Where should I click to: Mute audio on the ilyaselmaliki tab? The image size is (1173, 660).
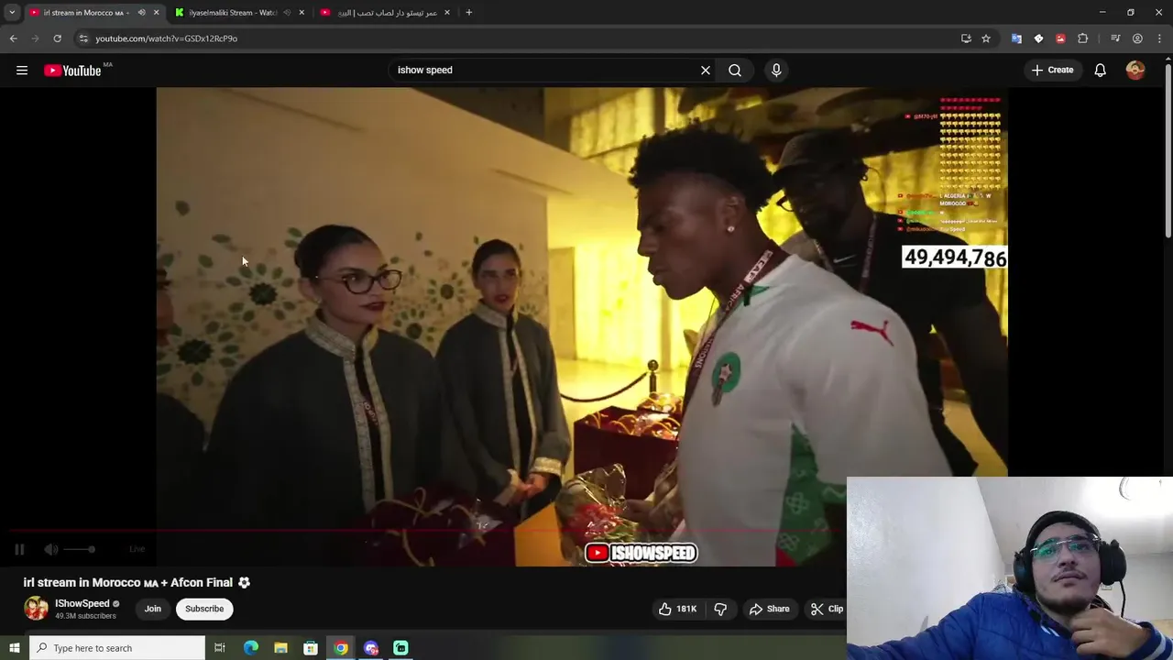[x=287, y=13]
